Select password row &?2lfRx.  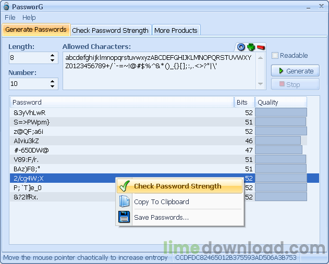[x=159, y=197]
